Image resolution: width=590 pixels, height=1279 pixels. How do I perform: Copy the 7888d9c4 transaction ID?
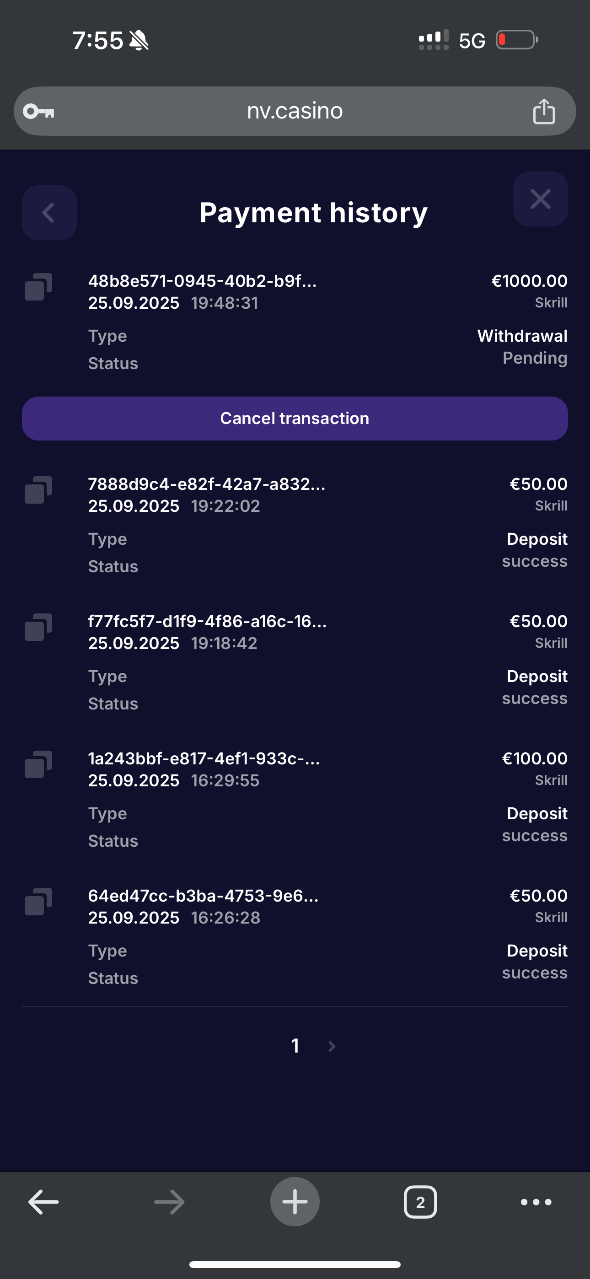(x=38, y=489)
